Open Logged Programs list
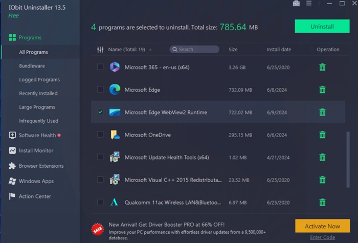 (39, 79)
